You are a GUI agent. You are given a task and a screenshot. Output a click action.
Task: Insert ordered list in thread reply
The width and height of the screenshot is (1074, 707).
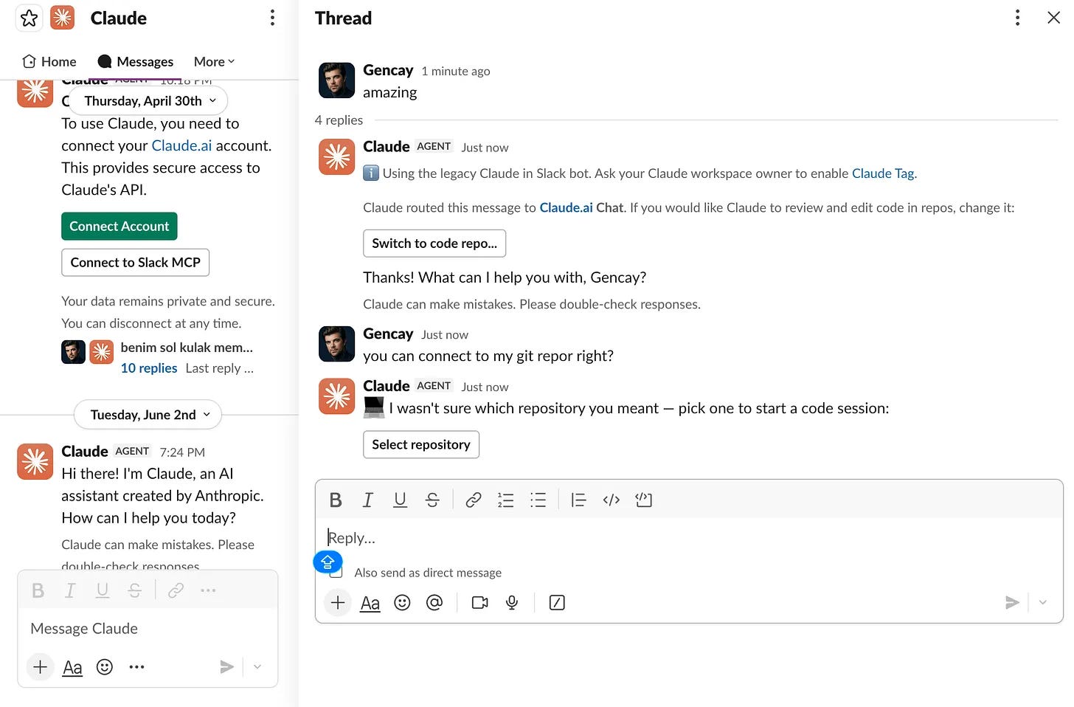pyautogui.click(x=506, y=500)
